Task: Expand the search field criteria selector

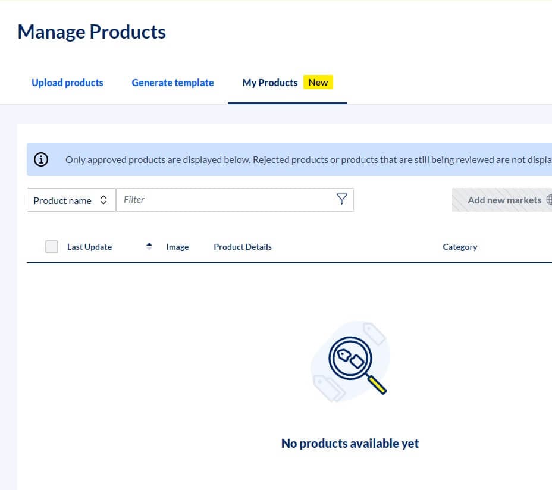Action: (71, 200)
